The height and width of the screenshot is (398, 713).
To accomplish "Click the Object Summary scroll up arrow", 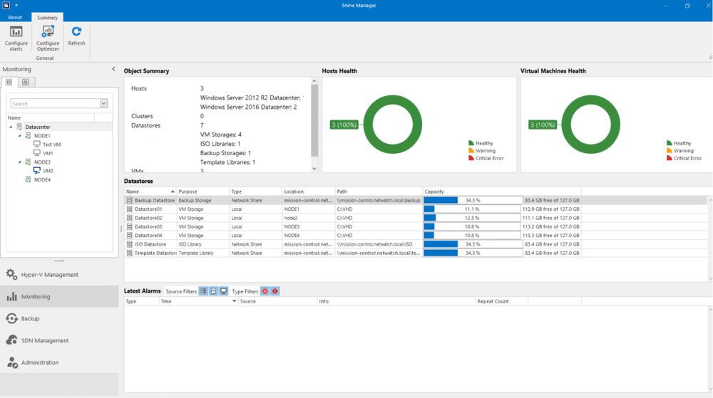I will coord(314,80).
